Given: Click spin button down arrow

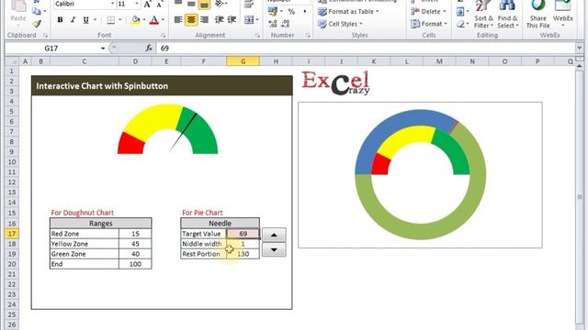Looking at the screenshot, I should tap(274, 249).
